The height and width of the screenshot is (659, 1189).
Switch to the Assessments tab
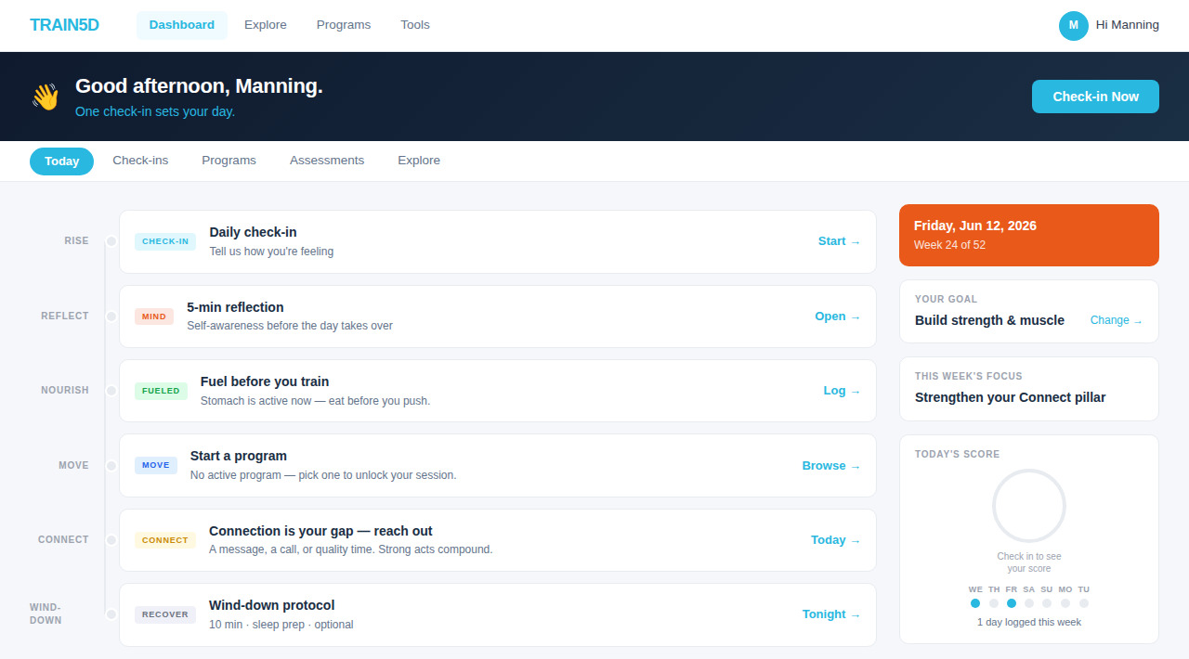[327, 161]
